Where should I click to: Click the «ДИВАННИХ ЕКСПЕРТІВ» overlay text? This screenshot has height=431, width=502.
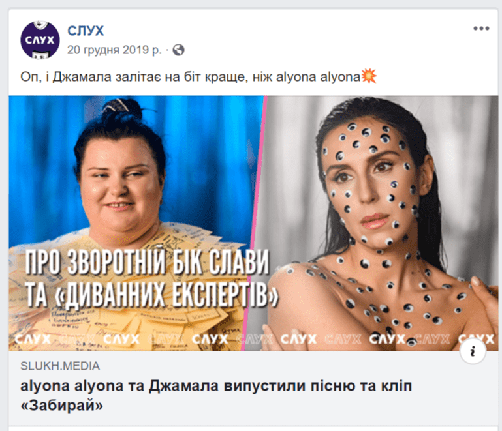pos(151,293)
